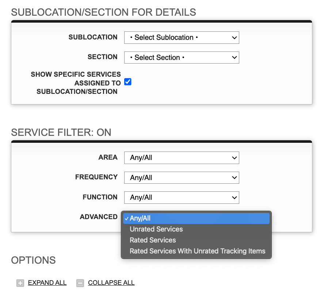
Task: Choose Any/All in the Advanced list
Action: click(196, 218)
